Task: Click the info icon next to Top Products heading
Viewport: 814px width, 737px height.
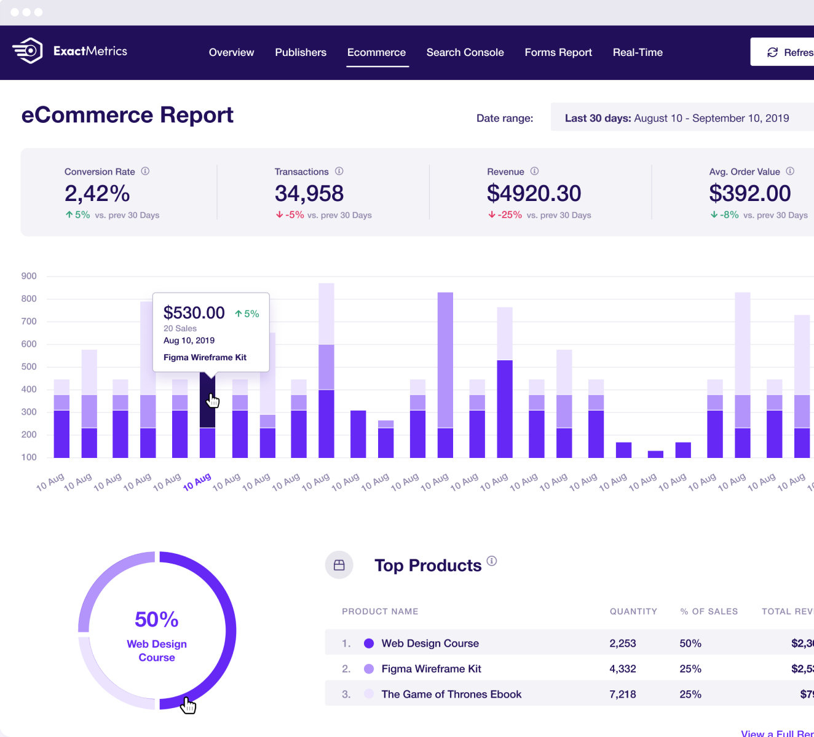Action: (492, 561)
